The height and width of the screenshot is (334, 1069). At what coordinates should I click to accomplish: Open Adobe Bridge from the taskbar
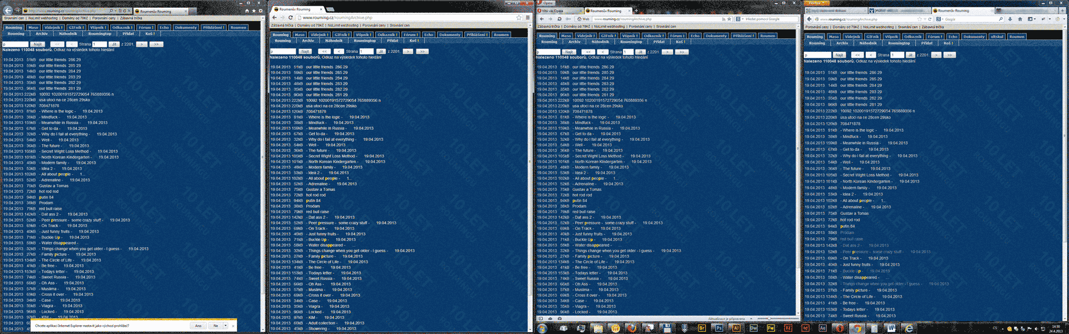click(702, 328)
